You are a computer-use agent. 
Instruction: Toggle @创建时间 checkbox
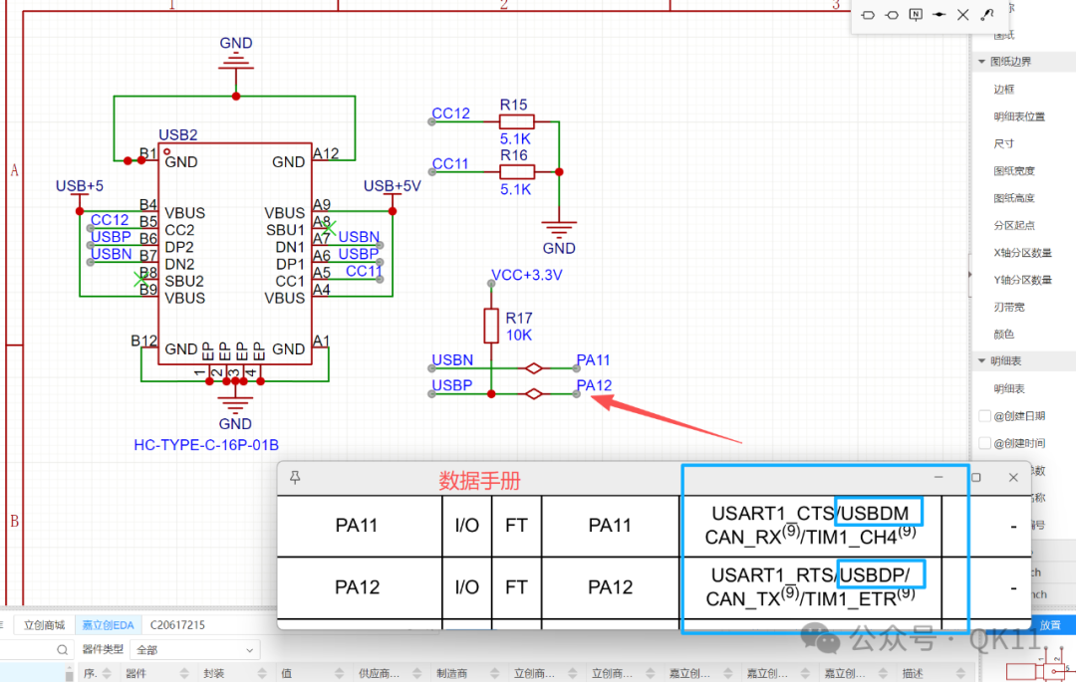pos(984,443)
